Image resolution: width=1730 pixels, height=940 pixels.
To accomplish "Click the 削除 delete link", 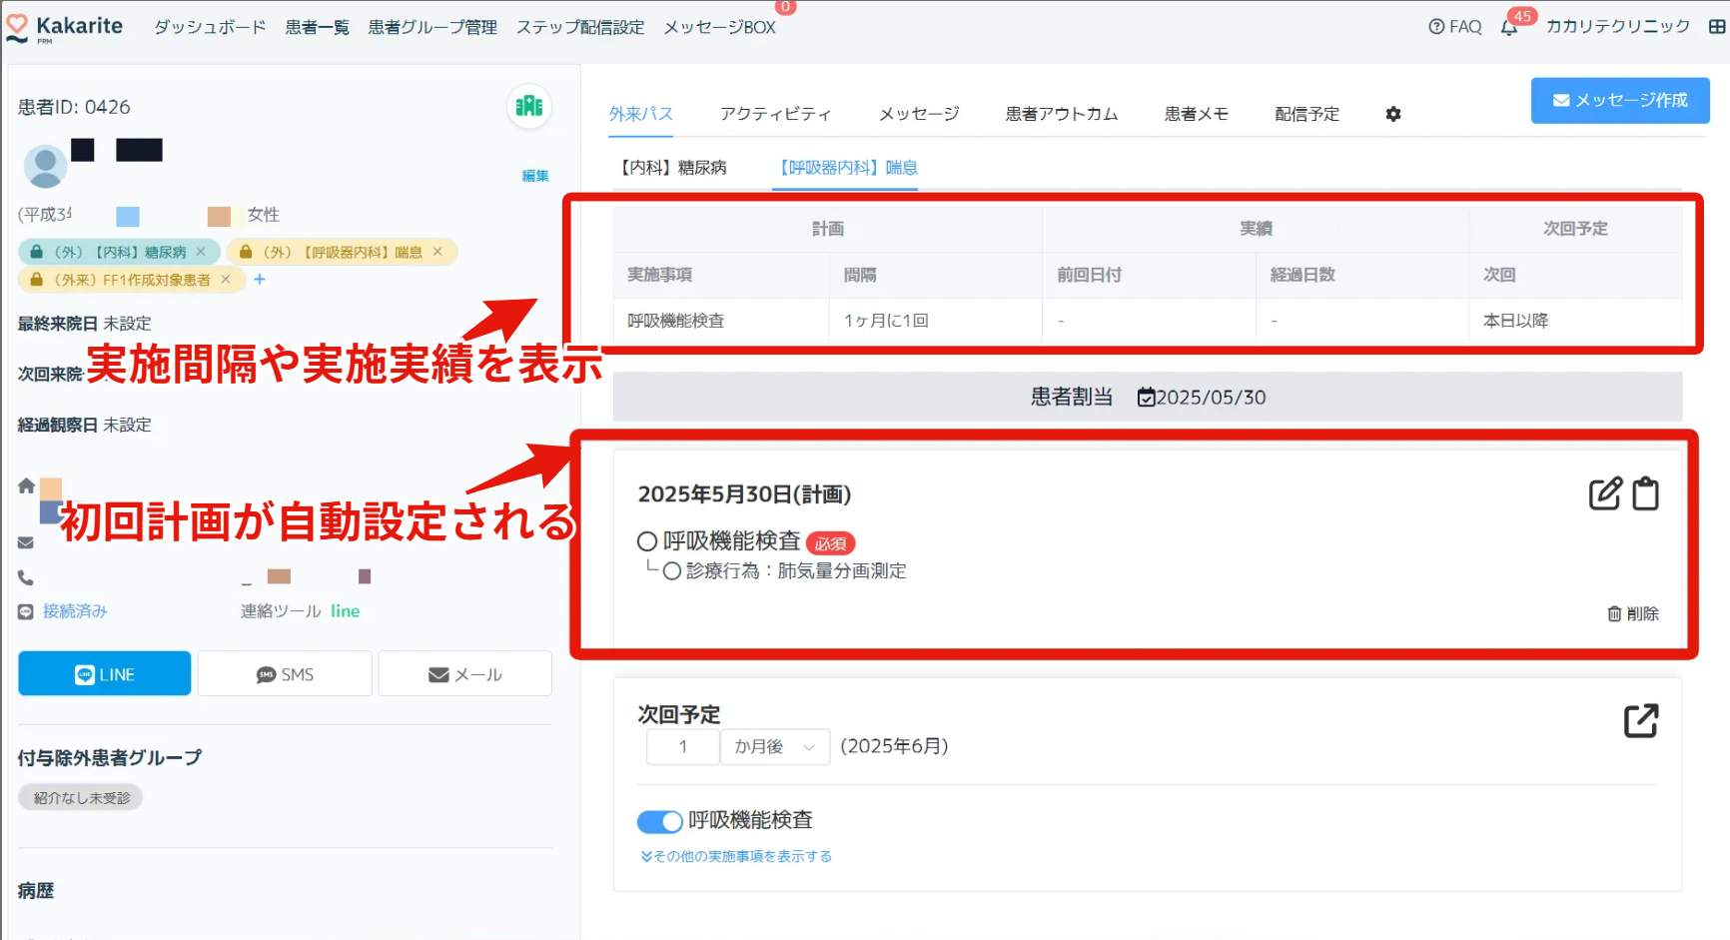I will (1633, 613).
